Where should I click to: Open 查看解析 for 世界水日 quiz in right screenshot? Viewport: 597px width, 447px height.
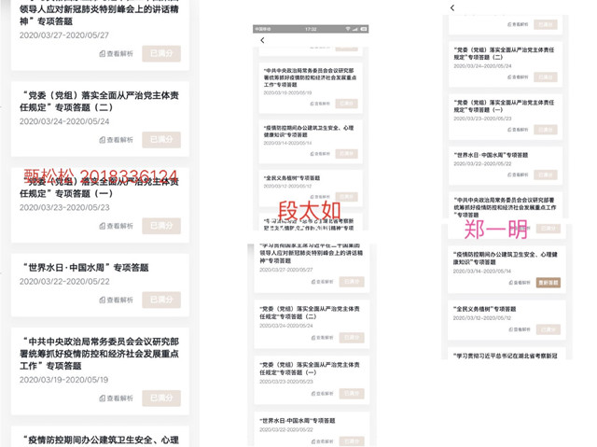[x=518, y=175]
